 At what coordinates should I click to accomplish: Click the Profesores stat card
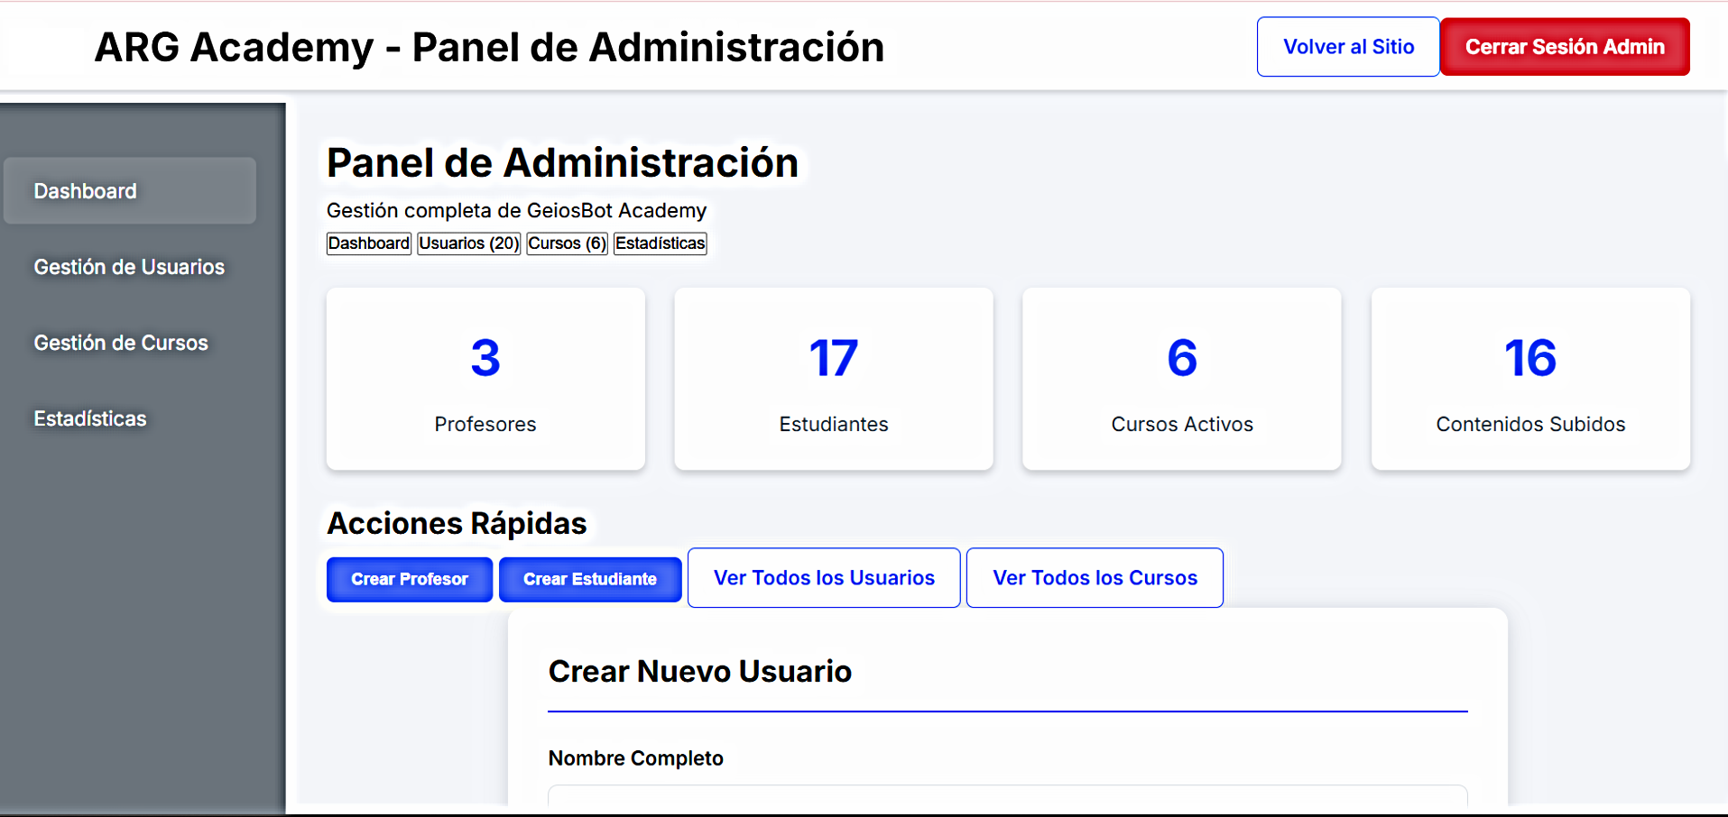[485, 379]
